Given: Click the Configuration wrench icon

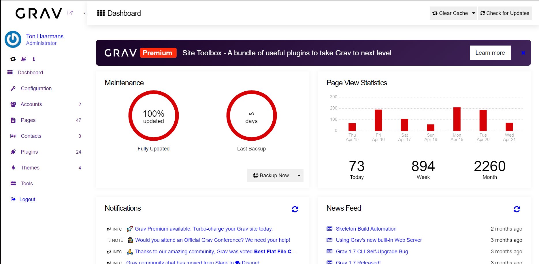Looking at the screenshot, I should point(13,88).
